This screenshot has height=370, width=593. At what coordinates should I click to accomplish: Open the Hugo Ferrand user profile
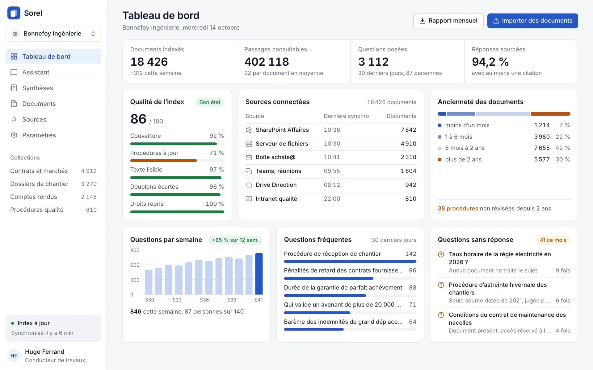pyautogui.click(x=53, y=356)
